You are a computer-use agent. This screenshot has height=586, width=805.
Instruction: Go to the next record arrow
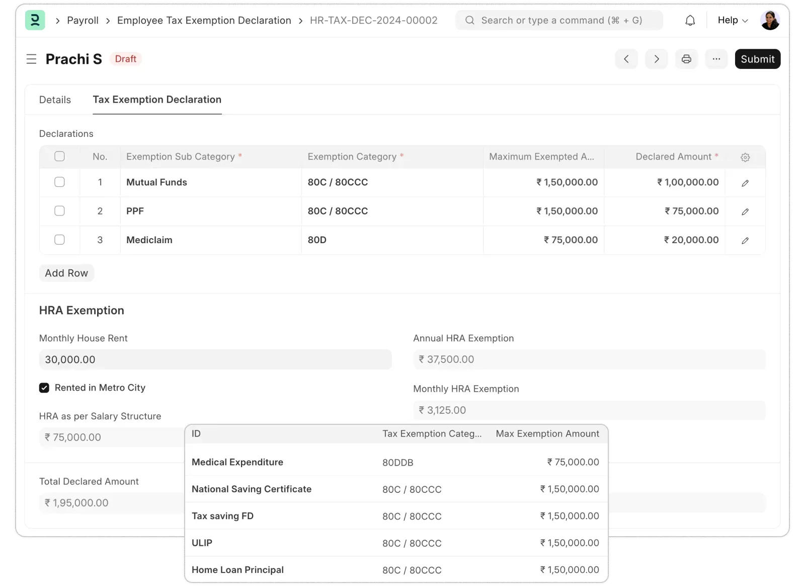point(657,59)
